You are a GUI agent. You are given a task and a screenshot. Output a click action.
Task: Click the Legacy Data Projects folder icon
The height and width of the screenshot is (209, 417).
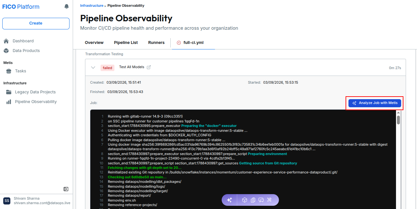tap(9, 92)
